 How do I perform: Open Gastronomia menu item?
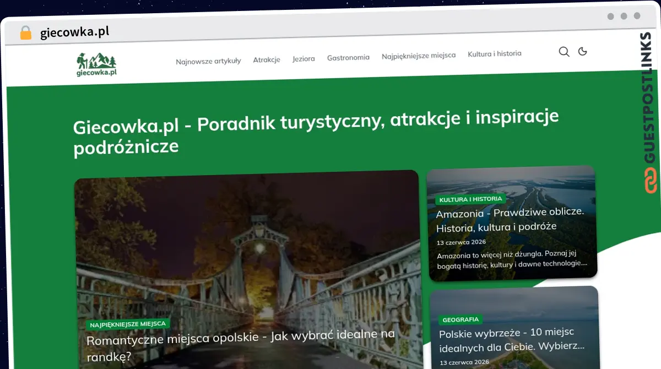click(348, 57)
